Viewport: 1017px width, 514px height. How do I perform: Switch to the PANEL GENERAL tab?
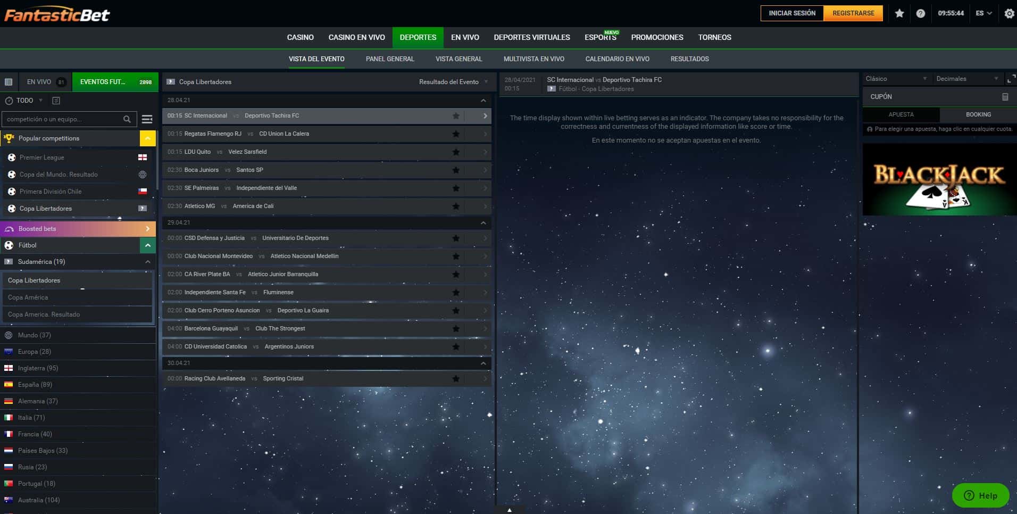390,59
